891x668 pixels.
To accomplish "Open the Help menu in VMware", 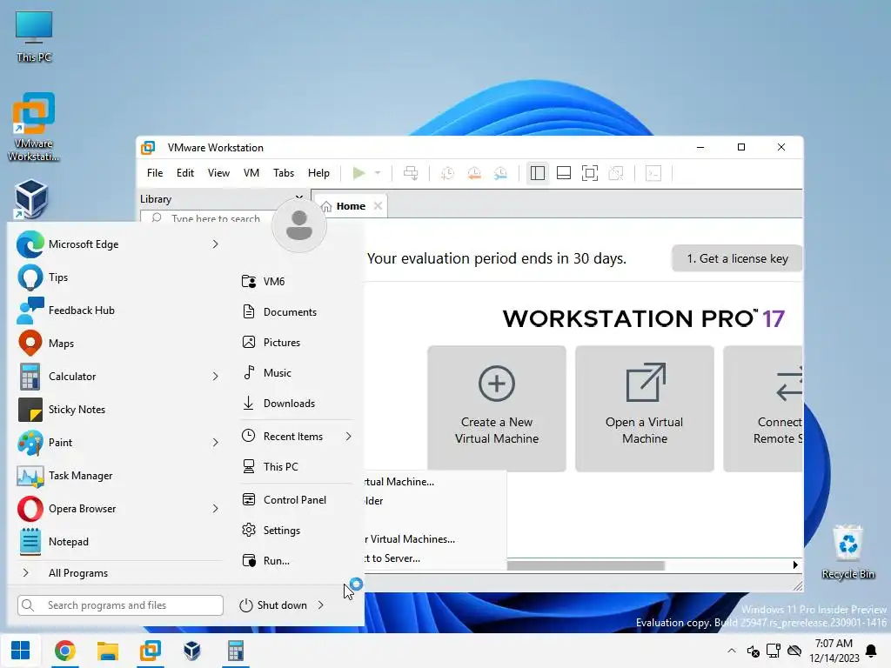I will coord(318,173).
